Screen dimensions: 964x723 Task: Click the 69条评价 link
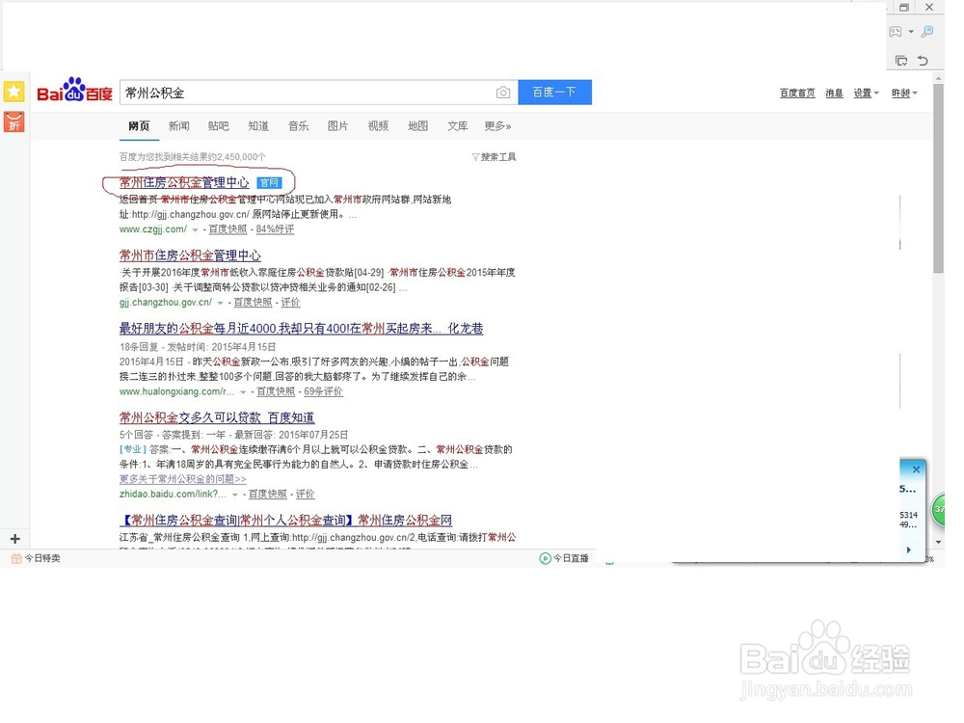[x=323, y=391]
